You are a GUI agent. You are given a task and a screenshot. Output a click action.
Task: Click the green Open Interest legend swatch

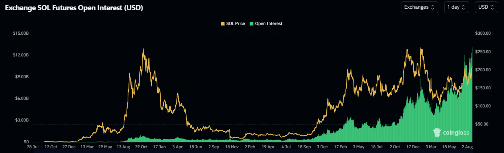pyautogui.click(x=252, y=24)
